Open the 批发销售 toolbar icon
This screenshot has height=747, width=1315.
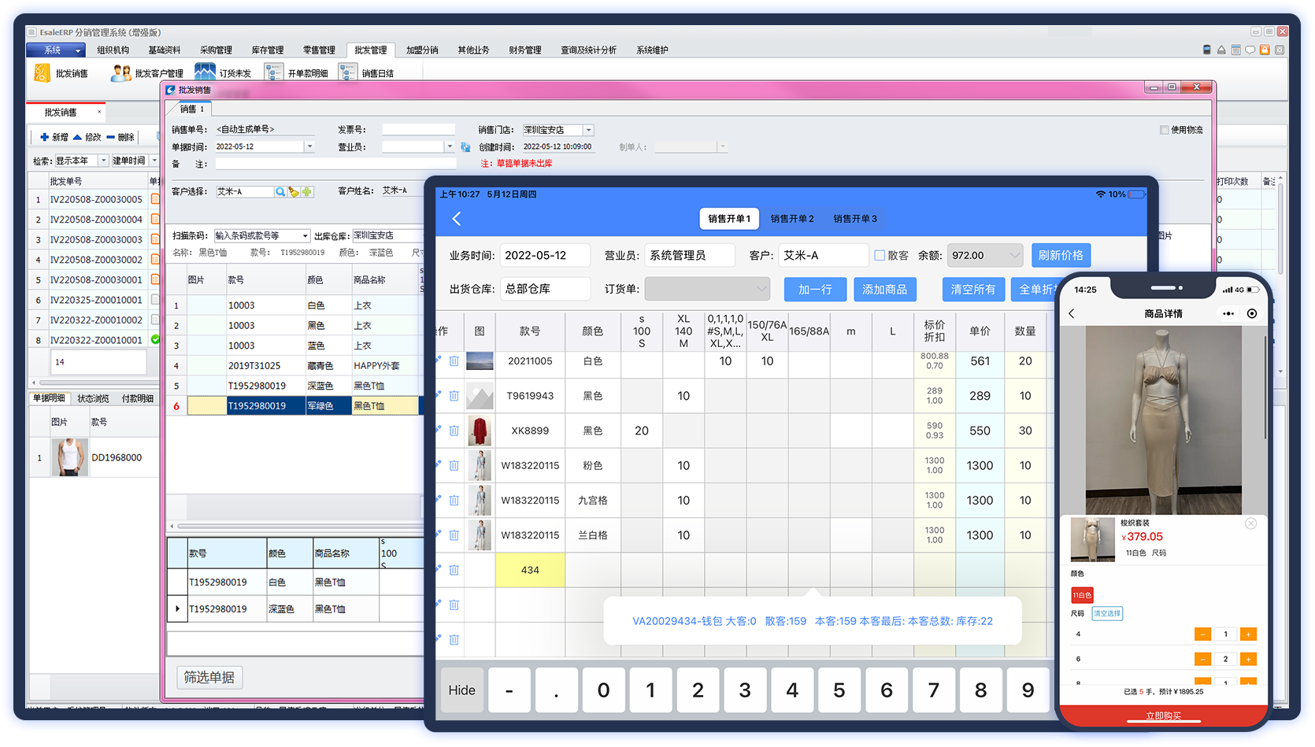[x=43, y=73]
